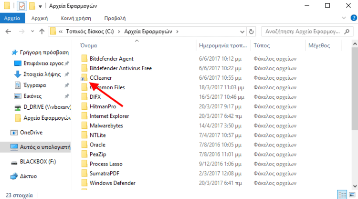Open the Προβολή ribbon tab
Image resolution: width=358 pixels, height=199 pixels.
point(115,18)
